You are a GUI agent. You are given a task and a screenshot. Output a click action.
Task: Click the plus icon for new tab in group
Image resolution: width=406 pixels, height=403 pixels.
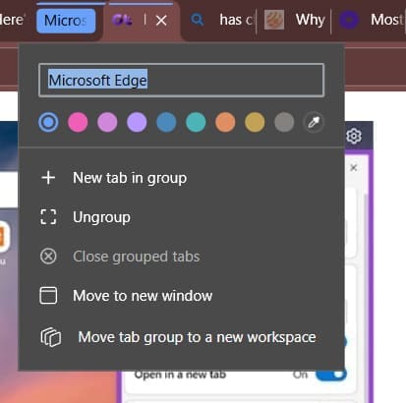pyautogui.click(x=48, y=178)
